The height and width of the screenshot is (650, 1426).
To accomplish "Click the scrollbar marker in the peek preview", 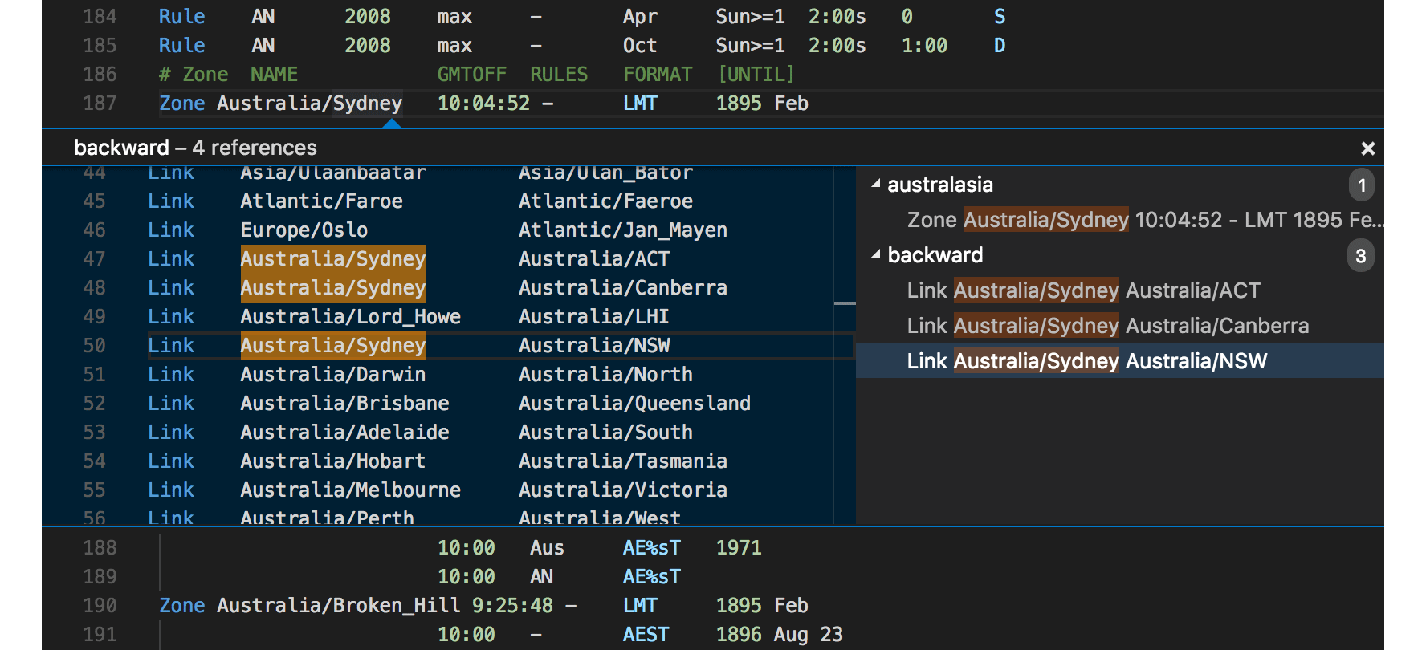I will pos(845,303).
